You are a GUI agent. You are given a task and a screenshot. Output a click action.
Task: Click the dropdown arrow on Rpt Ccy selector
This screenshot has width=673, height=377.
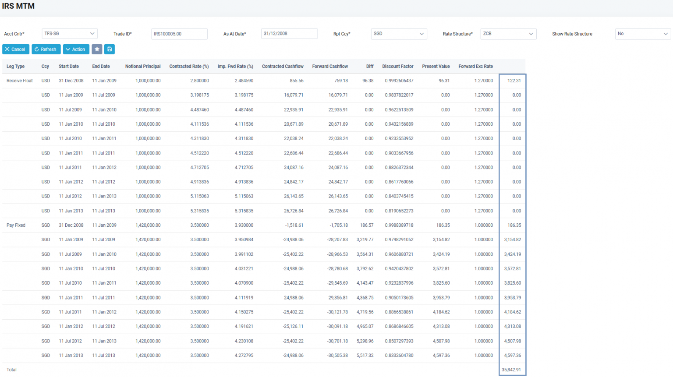pyautogui.click(x=422, y=34)
